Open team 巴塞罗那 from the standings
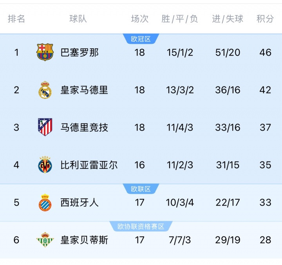This screenshot has width=282, height=265. click(80, 52)
